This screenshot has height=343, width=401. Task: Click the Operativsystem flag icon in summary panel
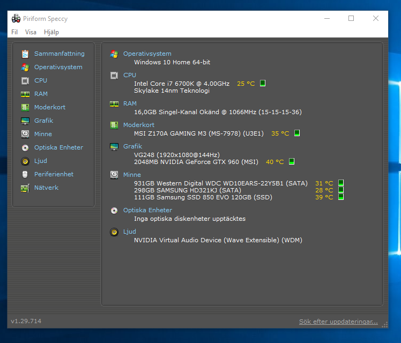pyautogui.click(x=114, y=54)
